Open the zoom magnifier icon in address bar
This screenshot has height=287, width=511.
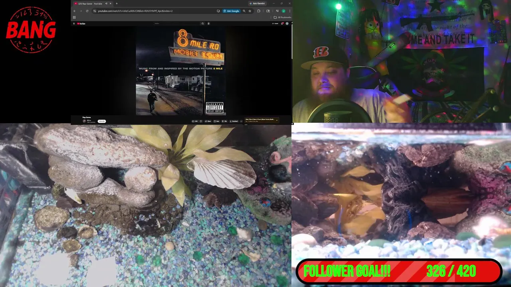244,11
